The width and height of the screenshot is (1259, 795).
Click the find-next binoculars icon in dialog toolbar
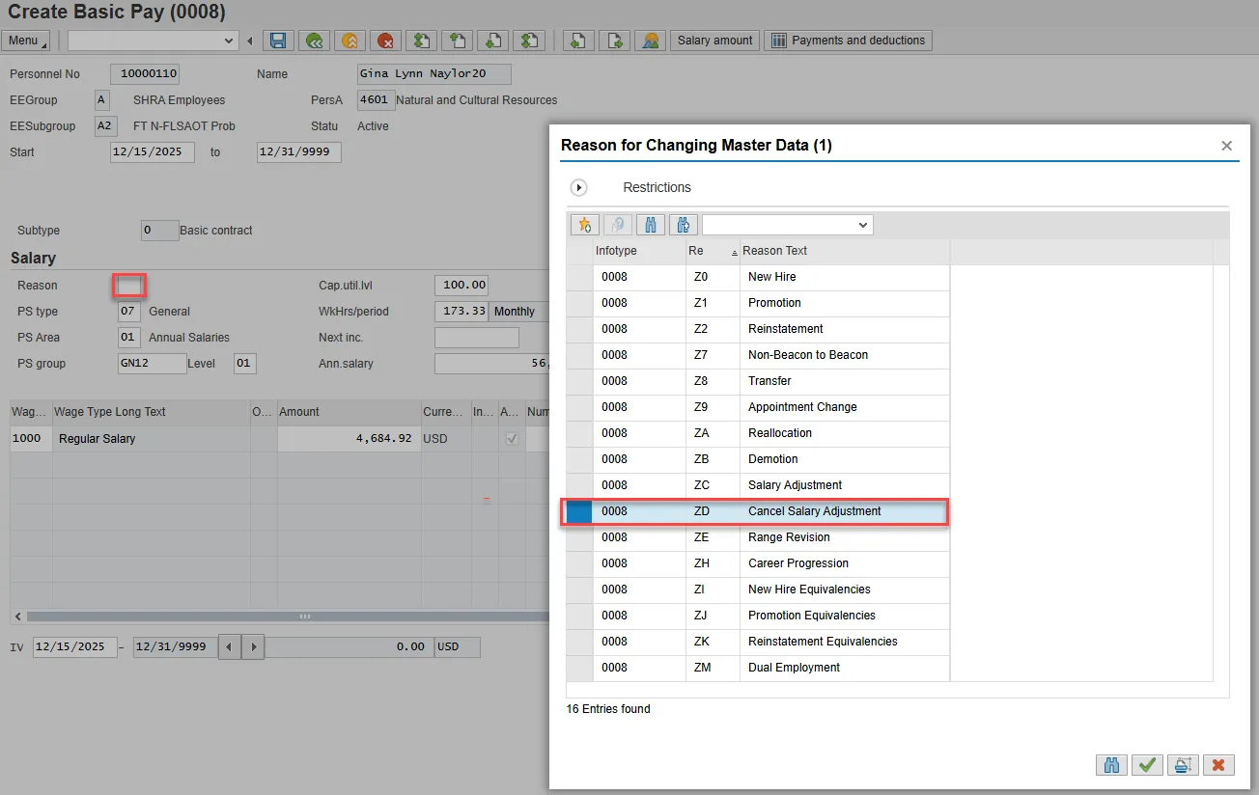(684, 225)
